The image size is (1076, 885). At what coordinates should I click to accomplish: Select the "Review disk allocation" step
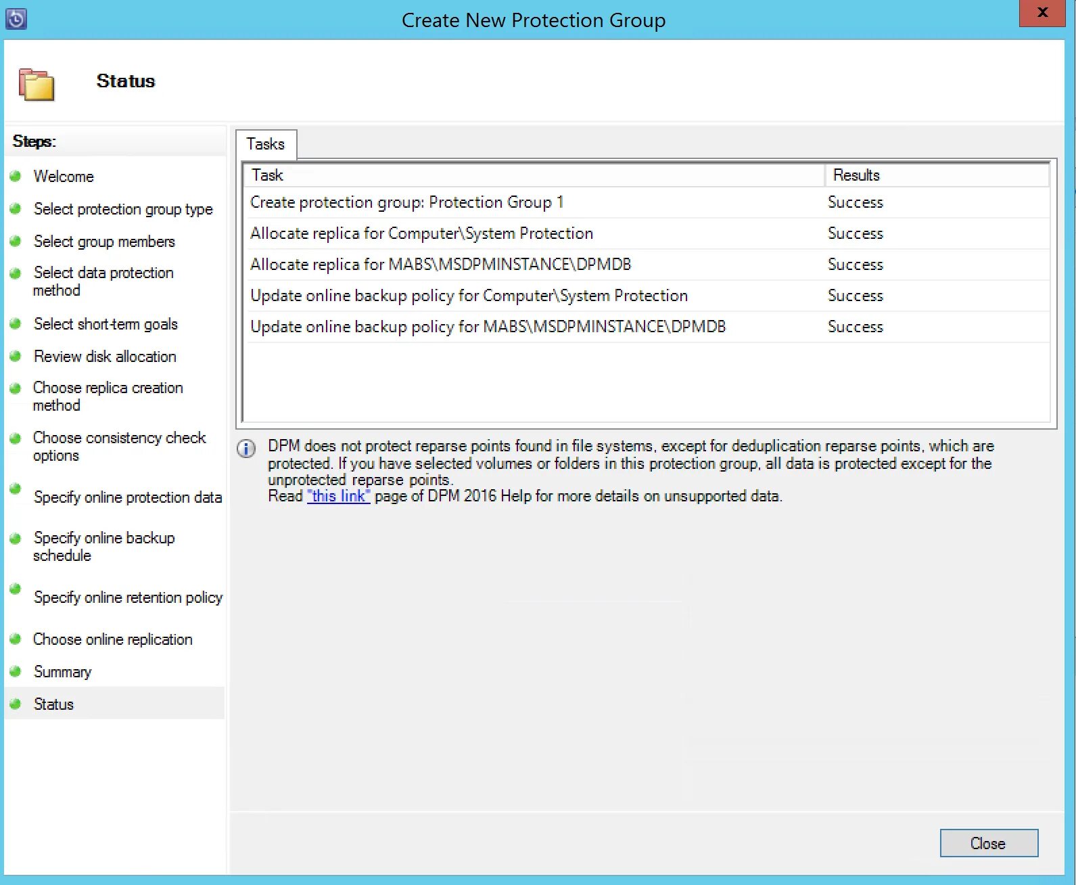tap(105, 357)
